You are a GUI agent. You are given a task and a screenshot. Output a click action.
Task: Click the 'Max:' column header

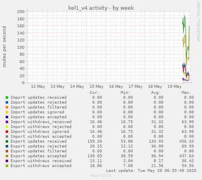coord(186,93)
